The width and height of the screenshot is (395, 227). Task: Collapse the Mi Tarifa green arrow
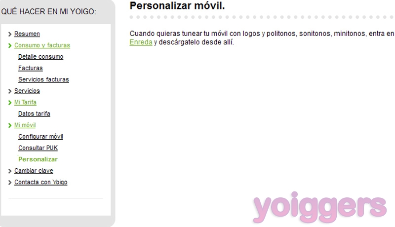pos(10,103)
